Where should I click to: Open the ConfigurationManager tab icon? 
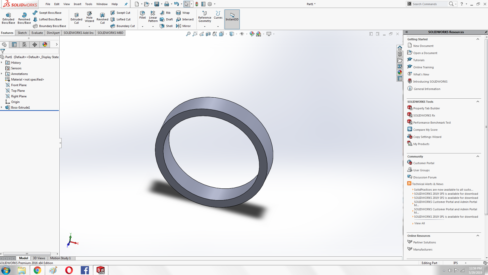tap(24, 45)
